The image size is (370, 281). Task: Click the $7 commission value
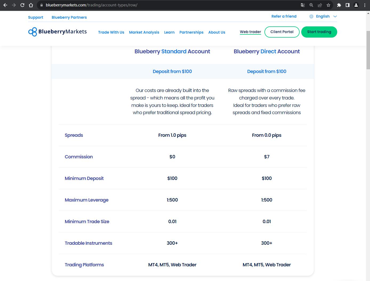point(267,157)
